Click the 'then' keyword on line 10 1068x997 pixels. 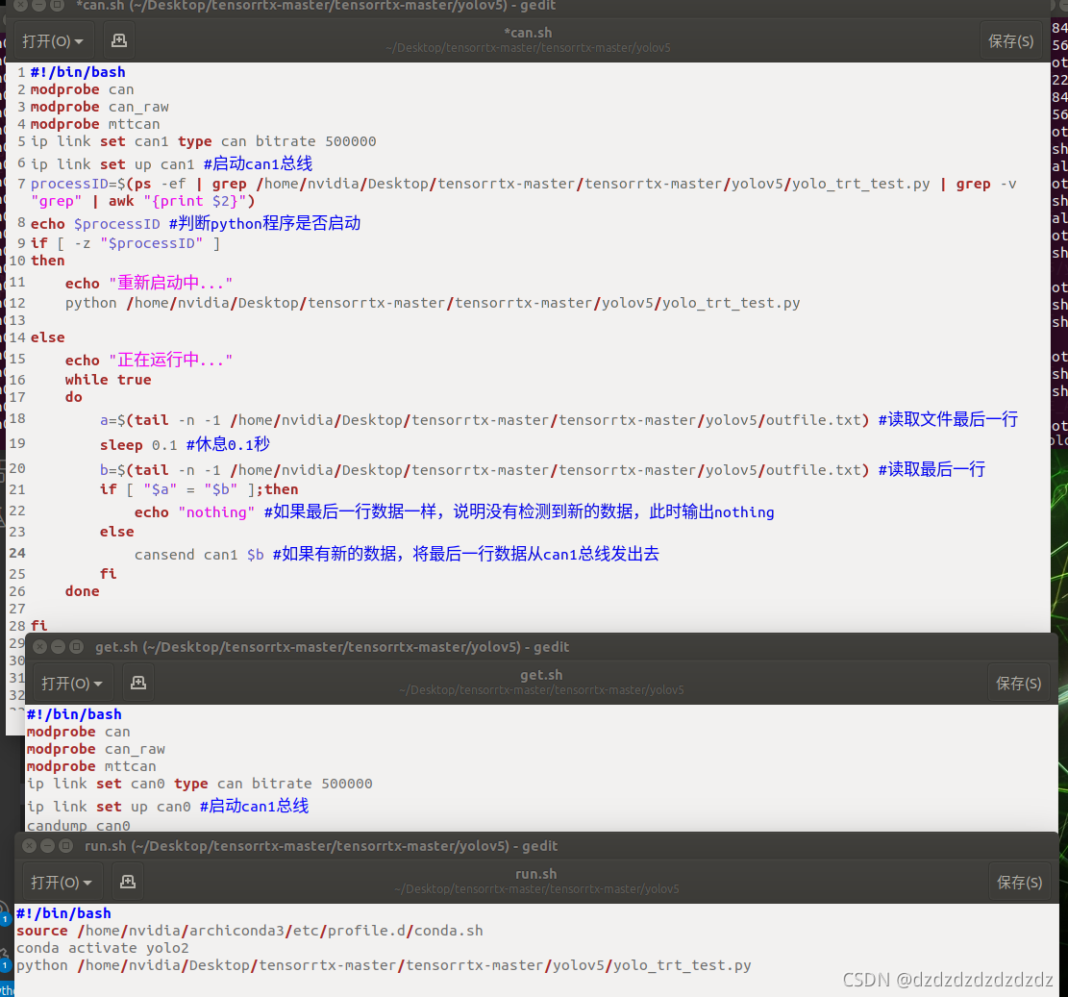48,261
